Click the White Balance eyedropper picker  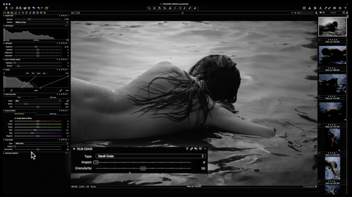(x=67, y=101)
